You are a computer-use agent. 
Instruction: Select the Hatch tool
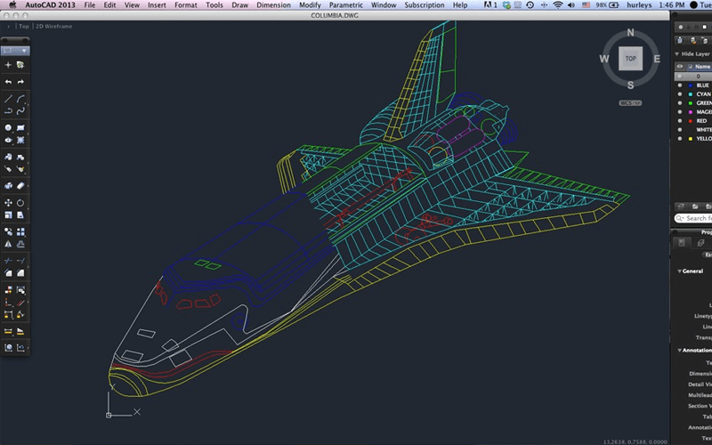[20, 140]
